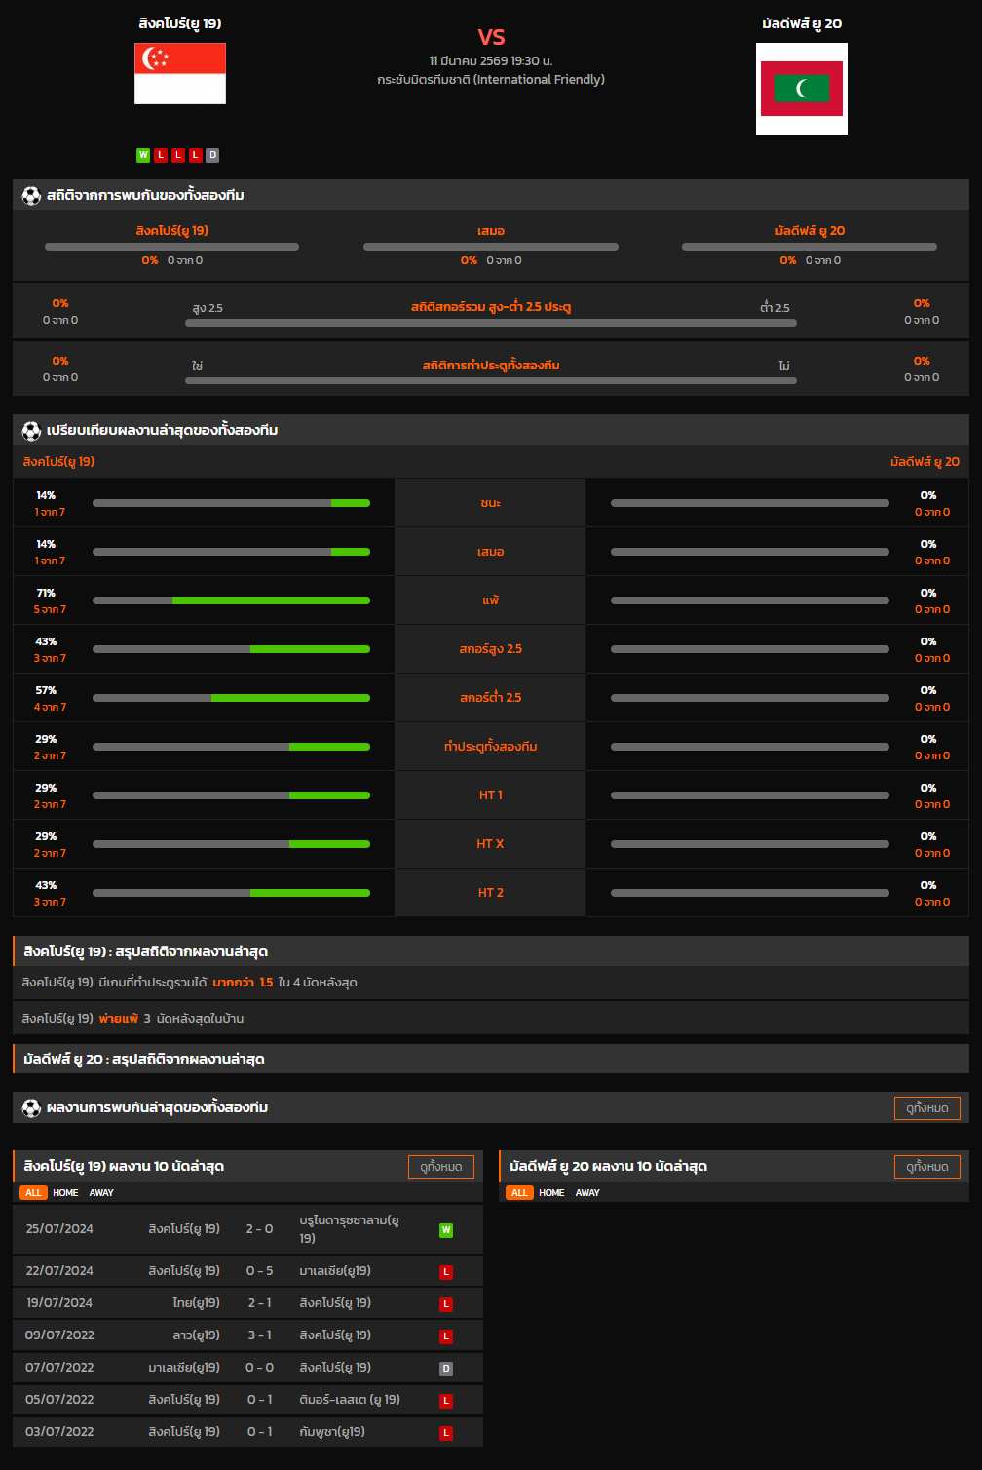Select HOME filter in Maldives U20 results
The image size is (982, 1470).
pyautogui.click(x=551, y=1193)
